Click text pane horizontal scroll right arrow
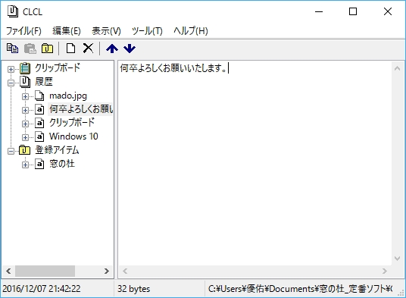406x298 pixels. click(385, 271)
